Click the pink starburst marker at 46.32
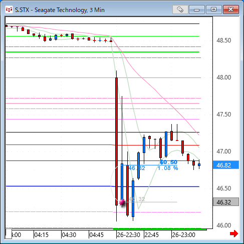Viewport: 244px width, 244px height. coord(122,202)
